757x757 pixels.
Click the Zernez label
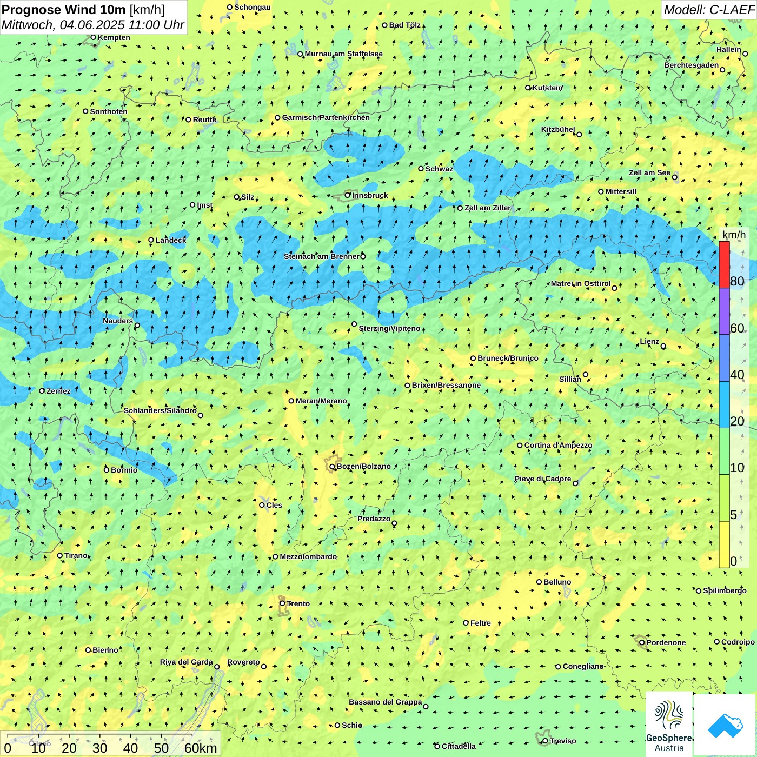tap(58, 391)
